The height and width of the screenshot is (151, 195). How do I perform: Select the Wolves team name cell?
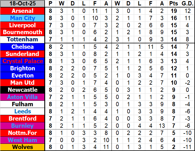[23, 147]
